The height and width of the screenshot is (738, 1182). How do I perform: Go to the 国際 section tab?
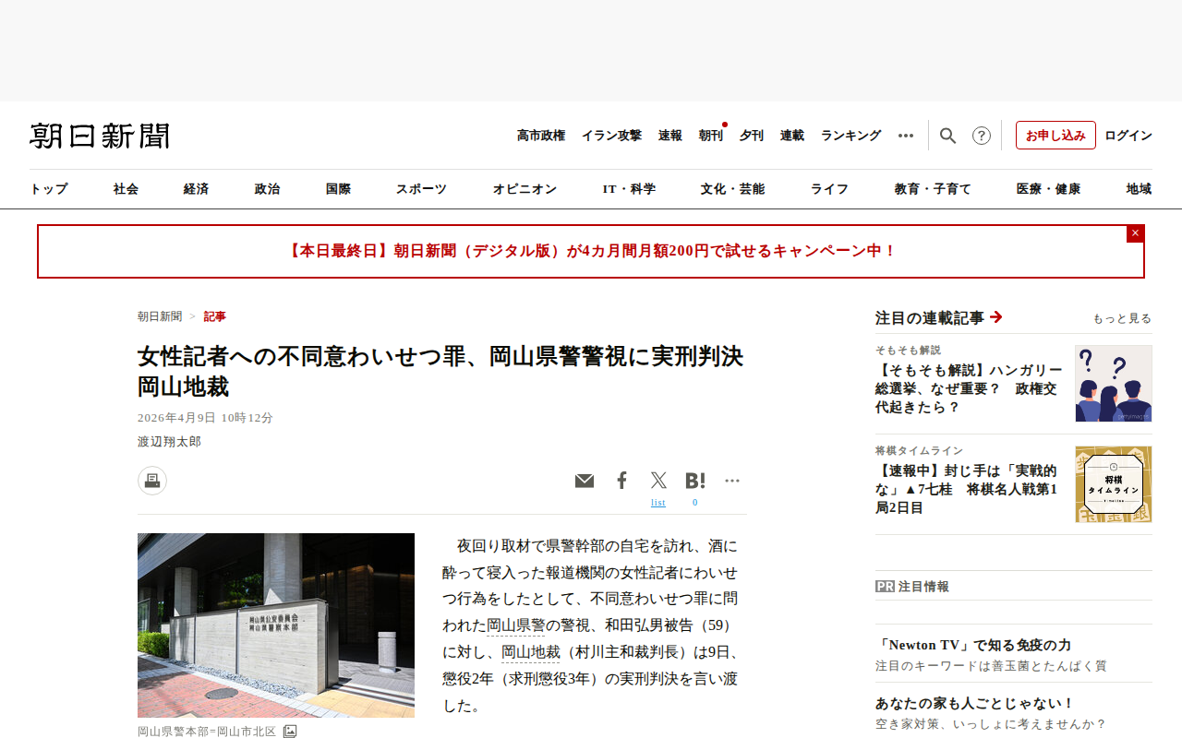[338, 189]
